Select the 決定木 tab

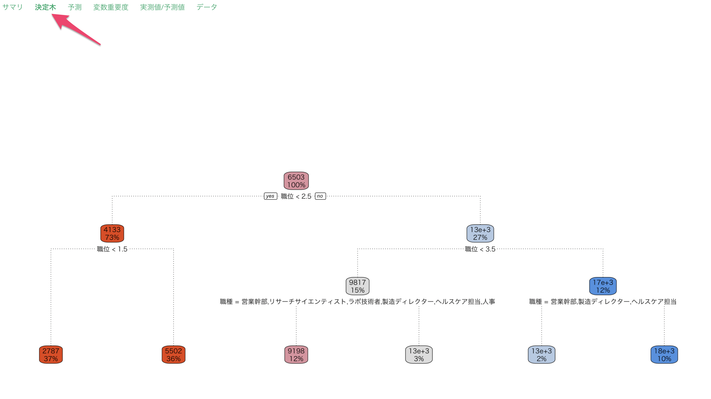tap(45, 7)
